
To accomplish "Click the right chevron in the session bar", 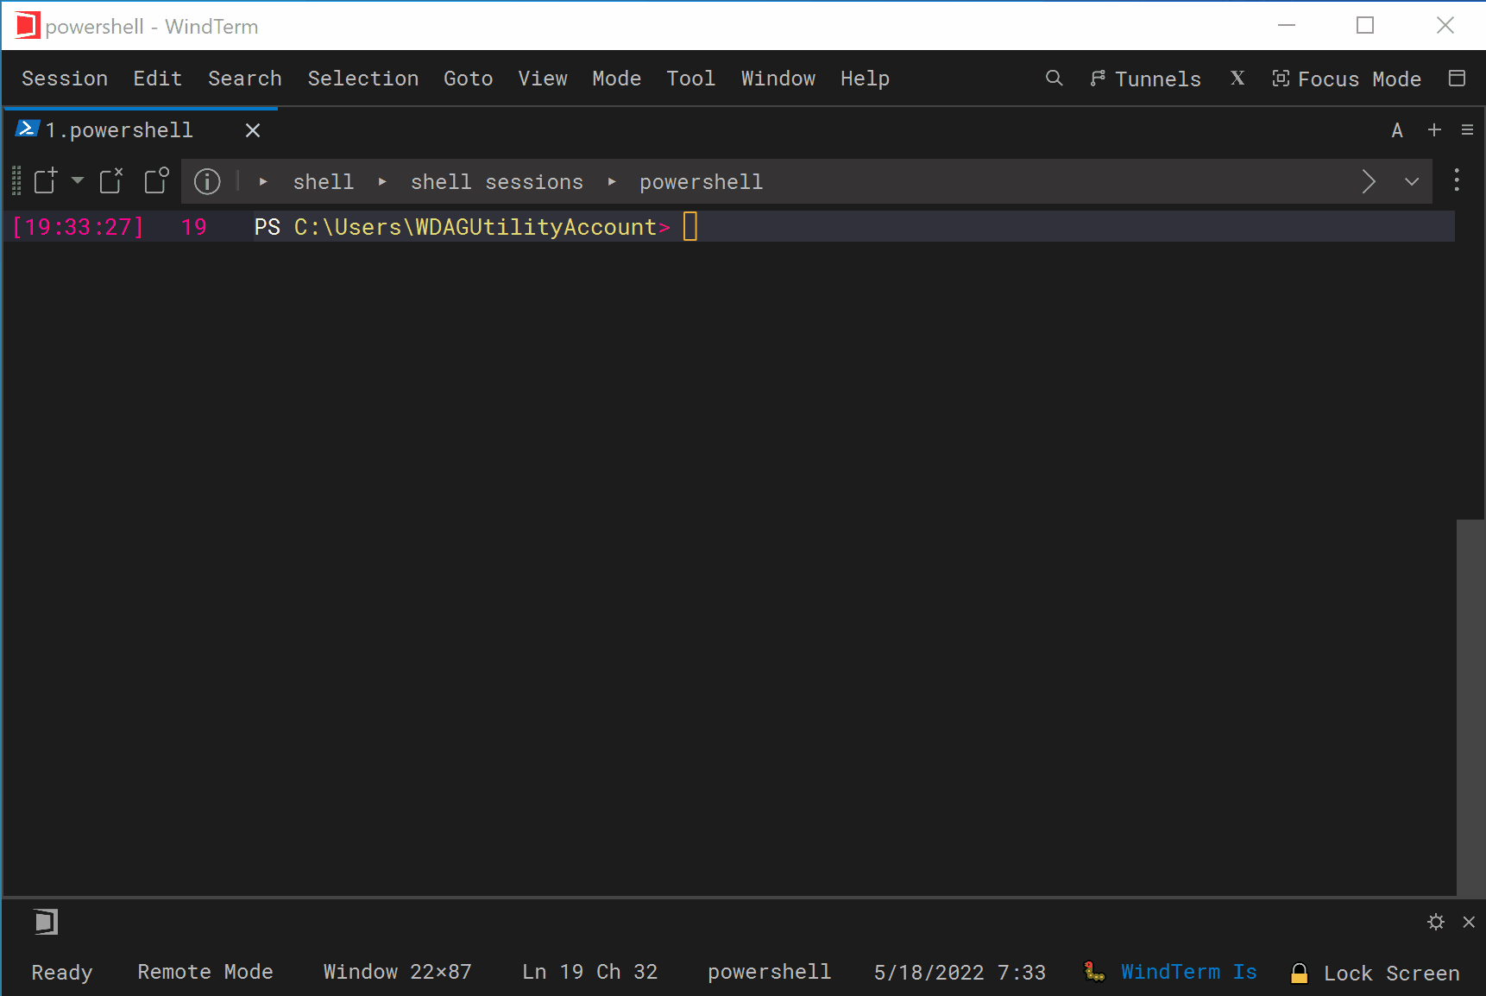I will pos(1369,181).
